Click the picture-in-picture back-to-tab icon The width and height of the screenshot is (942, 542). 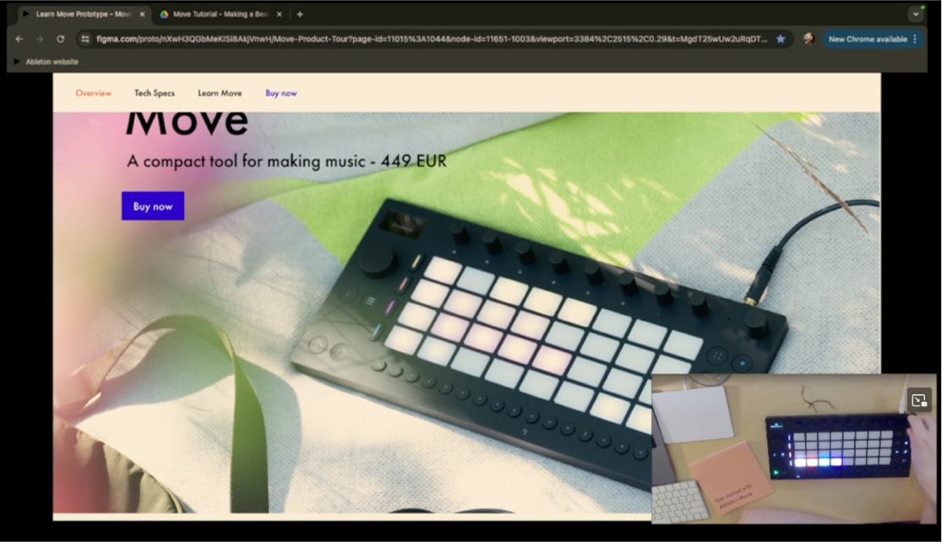(x=919, y=400)
